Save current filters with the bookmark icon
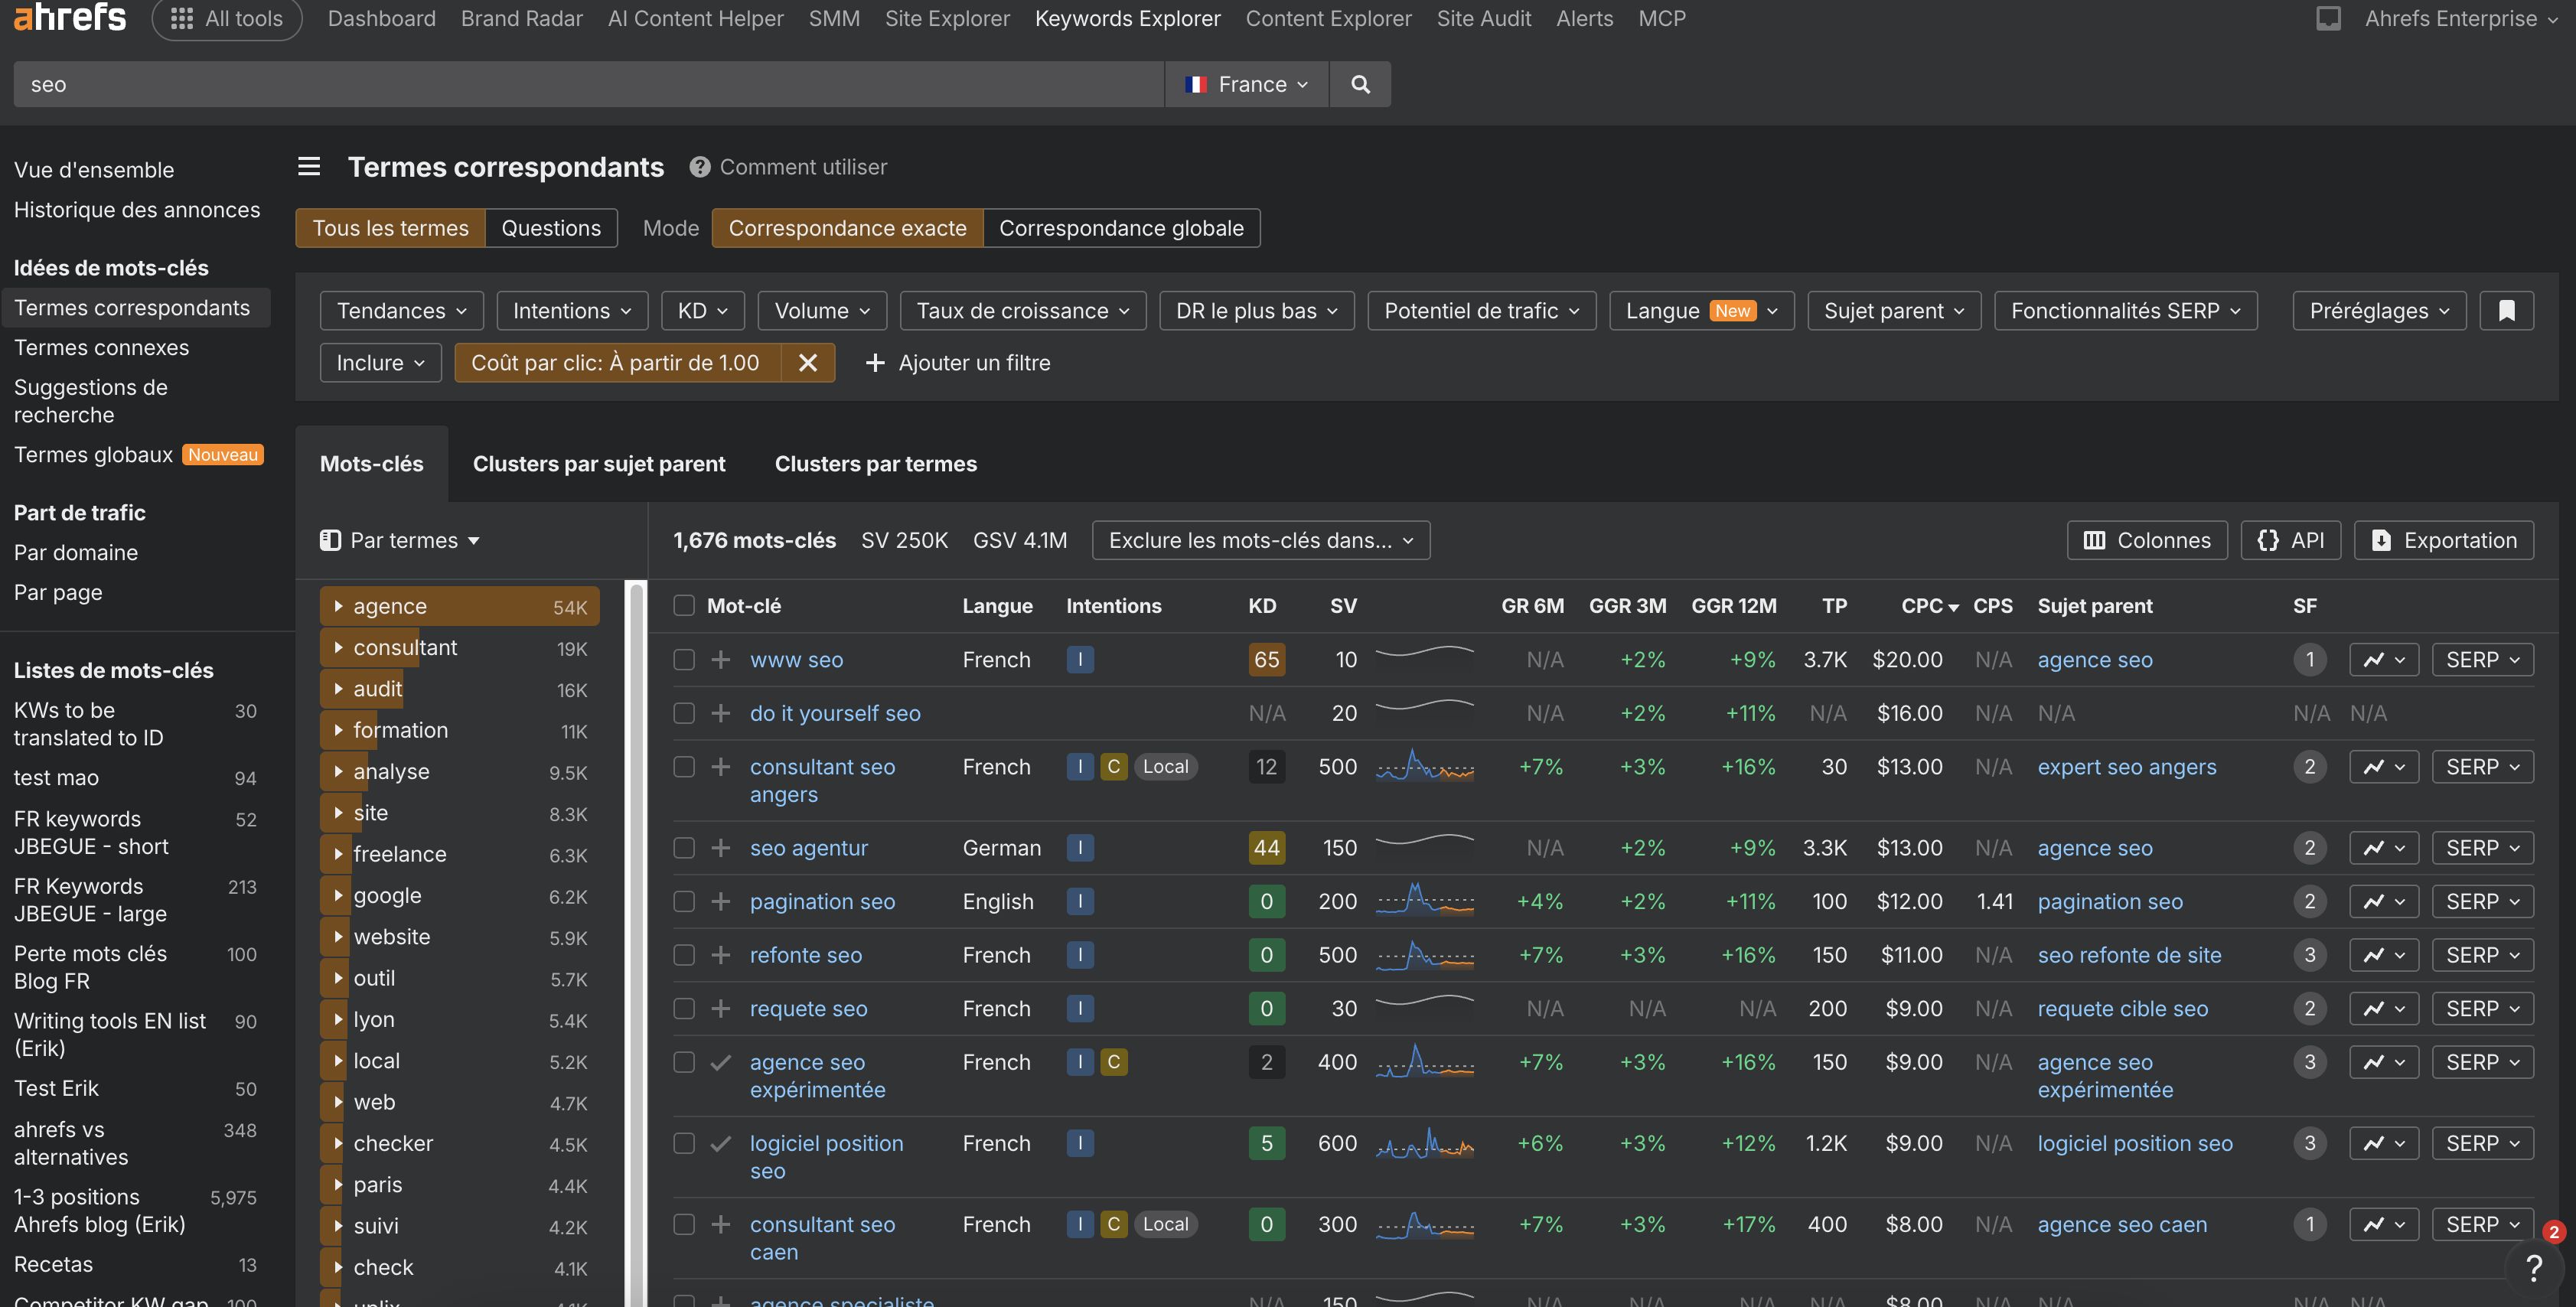 [2507, 310]
